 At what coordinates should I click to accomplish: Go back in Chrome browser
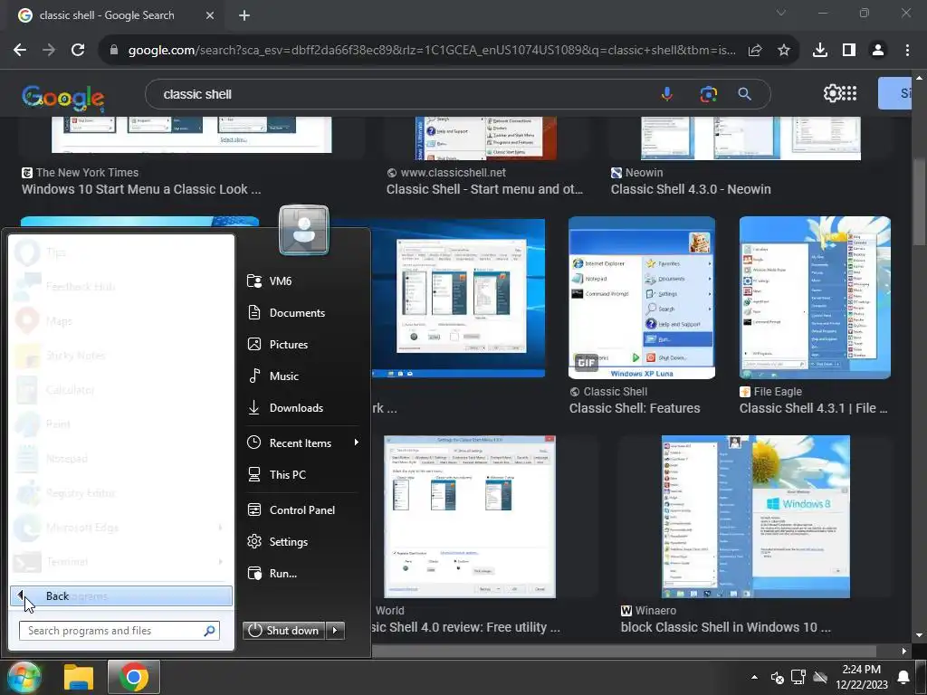(20, 51)
